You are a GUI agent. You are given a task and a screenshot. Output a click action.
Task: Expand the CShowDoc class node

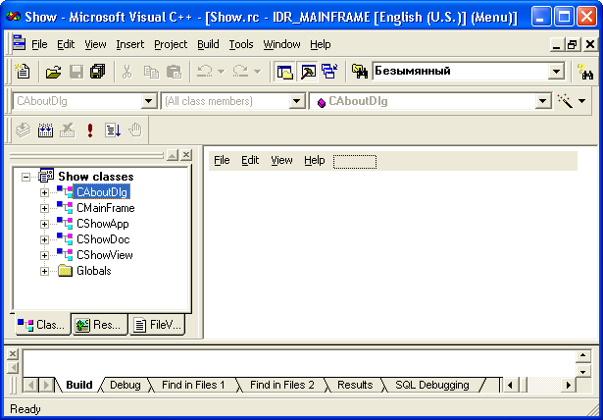pyautogui.click(x=44, y=239)
